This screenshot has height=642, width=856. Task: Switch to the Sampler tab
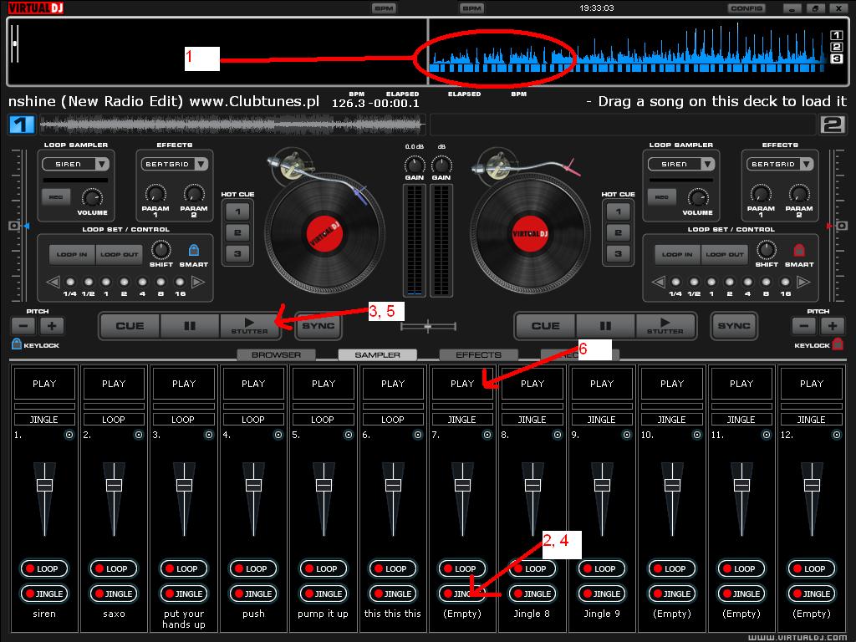[377, 354]
